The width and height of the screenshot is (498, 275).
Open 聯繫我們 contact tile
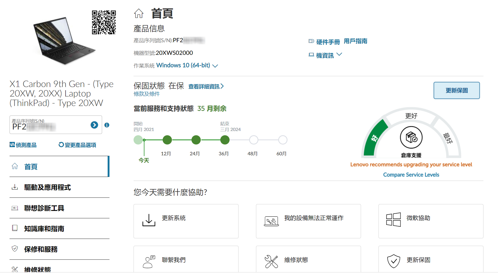[186, 260]
